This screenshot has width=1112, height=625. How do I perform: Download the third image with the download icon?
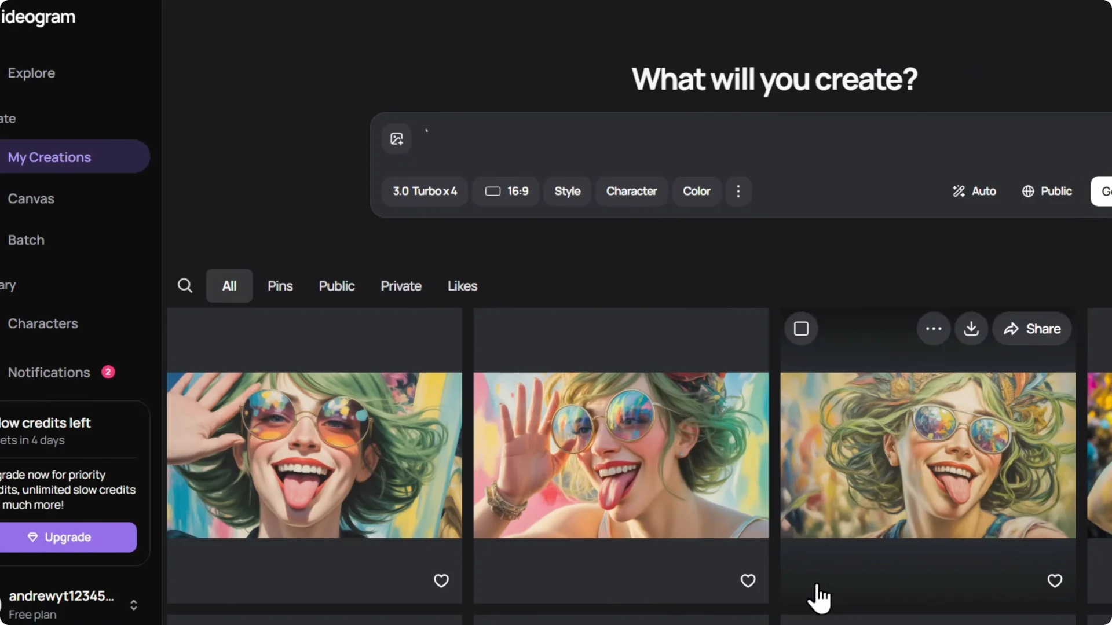(x=971, y=329)
